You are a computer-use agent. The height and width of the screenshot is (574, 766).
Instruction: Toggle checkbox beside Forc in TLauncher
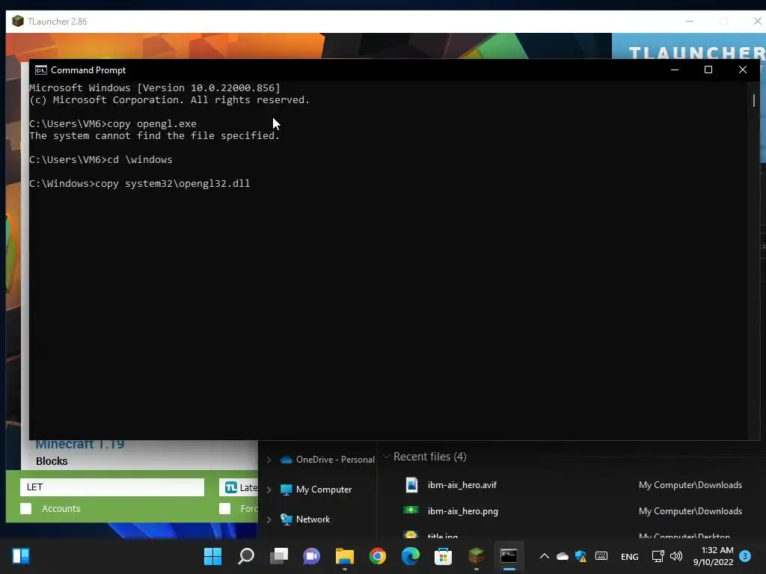click(224, 508)
